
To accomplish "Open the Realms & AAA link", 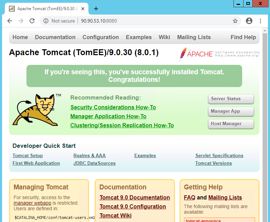I will pyautogui.click(x=89, y=155).
